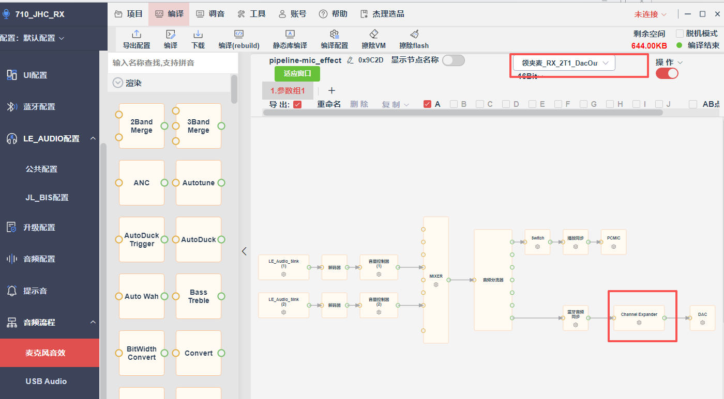
Task: Click the 静态库编译 icon
Action: (290, 34)
